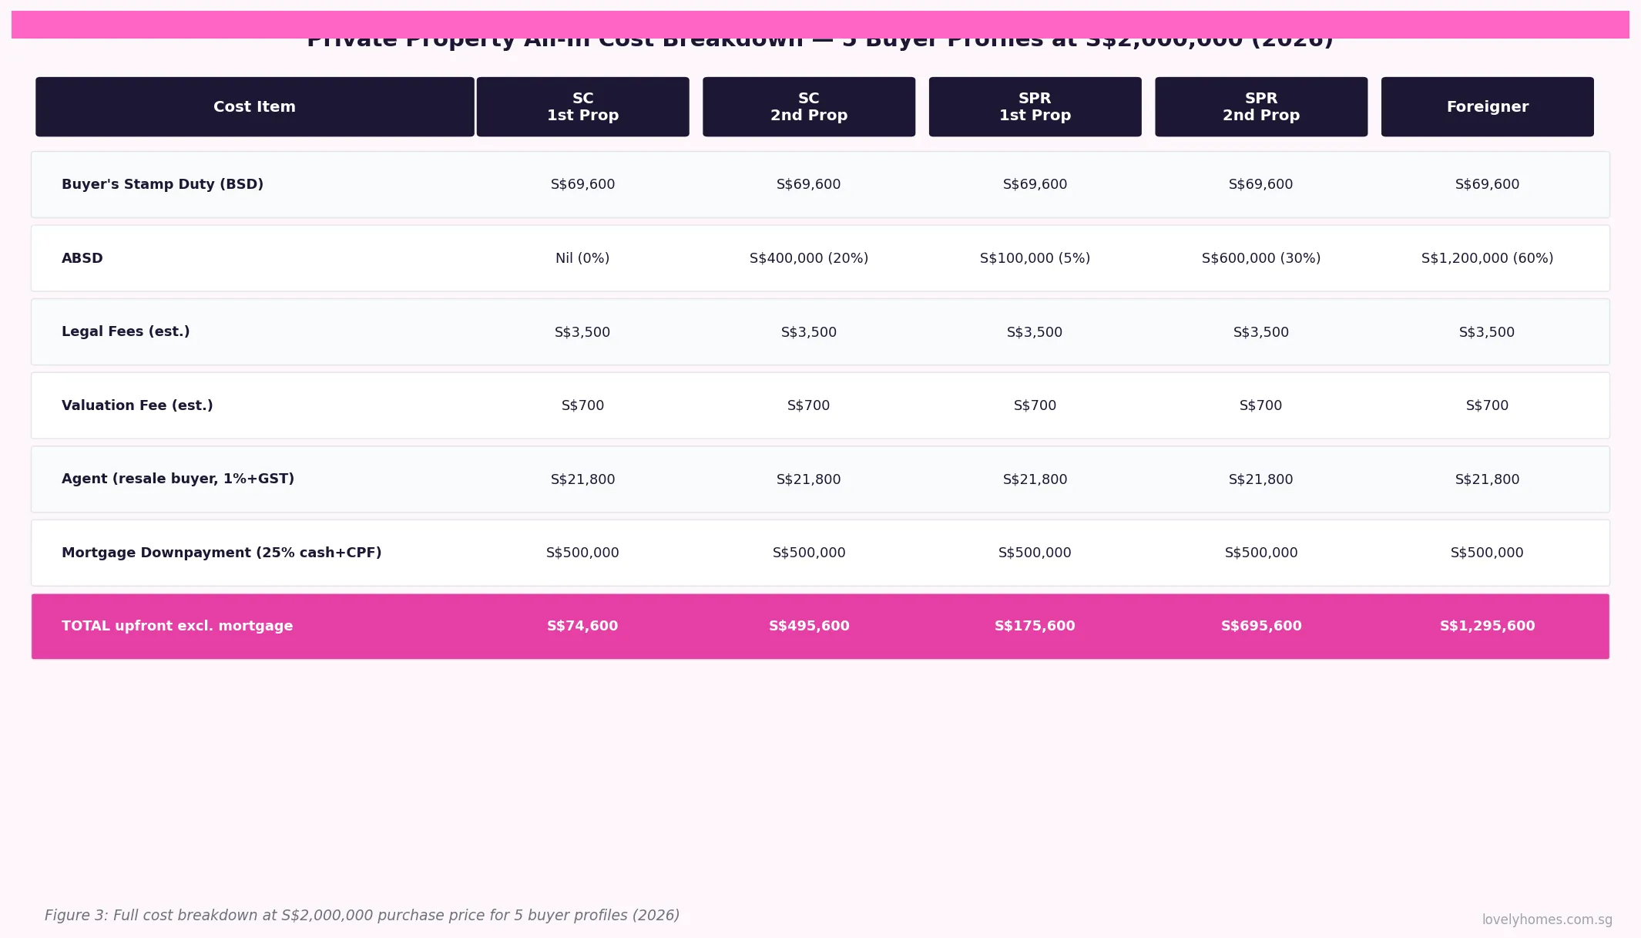This screenshot has width=1641, height=938.
Task: Click Legal Fees S$3,500 under SC 2nd Prop
Action: 809,332
